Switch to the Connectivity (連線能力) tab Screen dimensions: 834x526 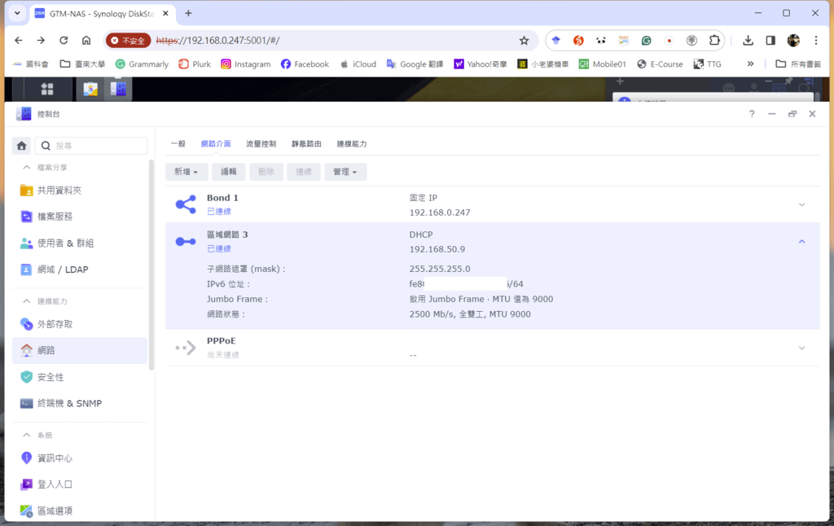click(x=352, y=143)
